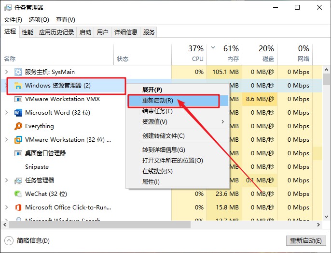This screenshot has width=331, height=253.
Task: Click the horizontal scrollbar of the process list
Action: tap(97, 225)
